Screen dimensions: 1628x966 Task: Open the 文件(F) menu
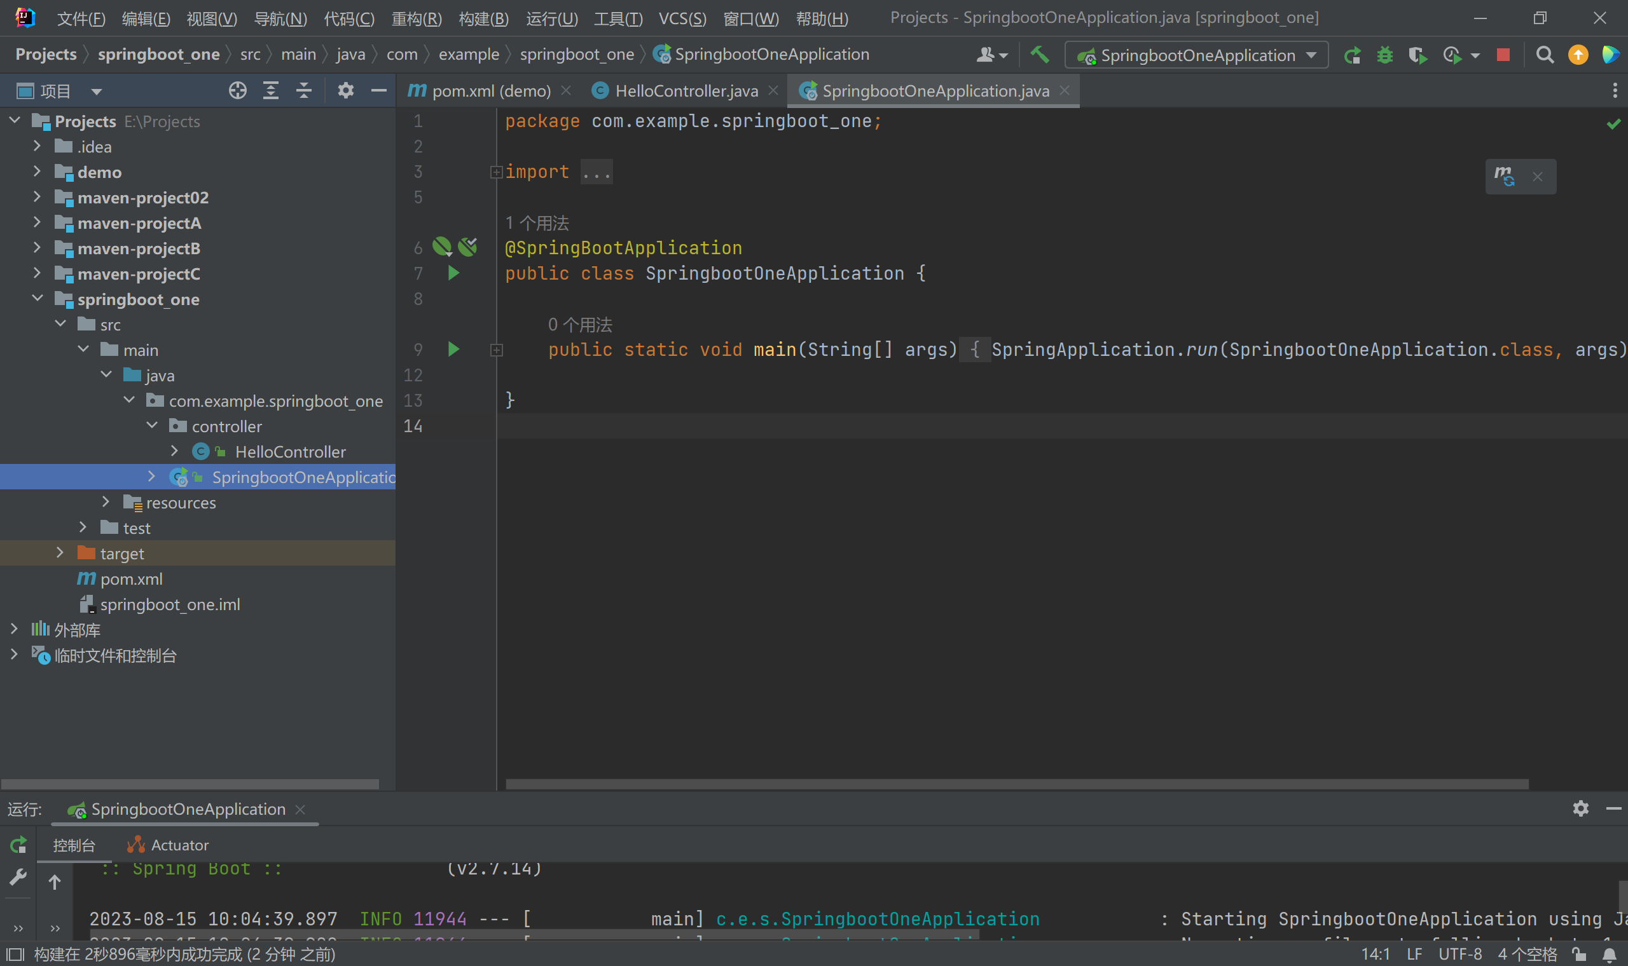(x=81, y=18)
